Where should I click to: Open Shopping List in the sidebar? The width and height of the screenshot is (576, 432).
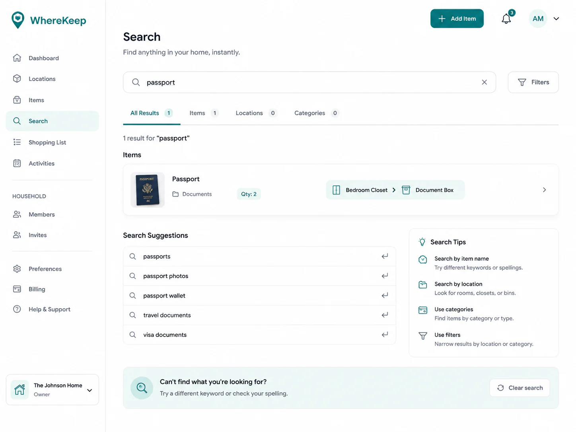[52, 142]
